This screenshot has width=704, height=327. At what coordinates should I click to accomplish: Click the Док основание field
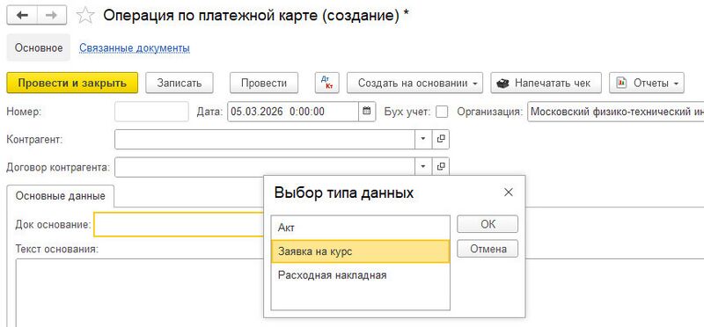(x=179, y=224)
